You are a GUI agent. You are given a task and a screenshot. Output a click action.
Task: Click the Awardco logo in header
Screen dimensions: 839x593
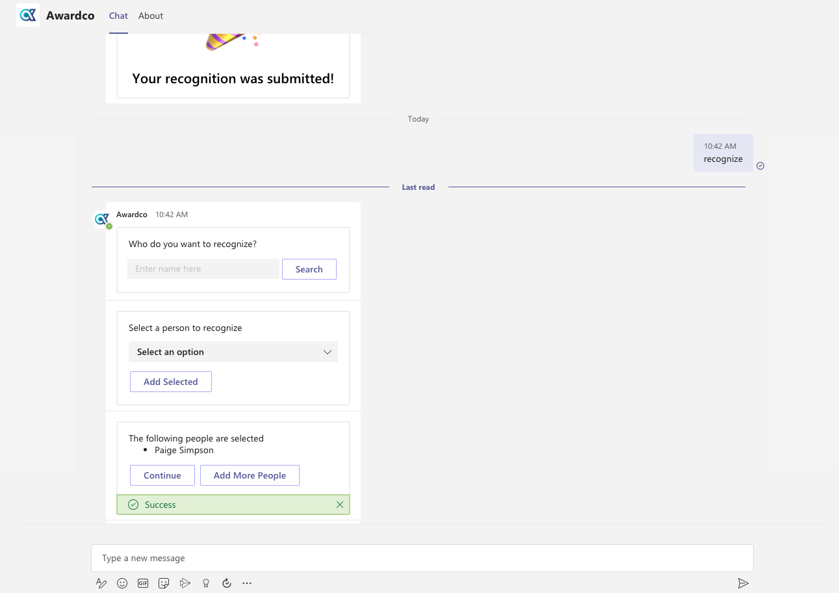[28, 16]
